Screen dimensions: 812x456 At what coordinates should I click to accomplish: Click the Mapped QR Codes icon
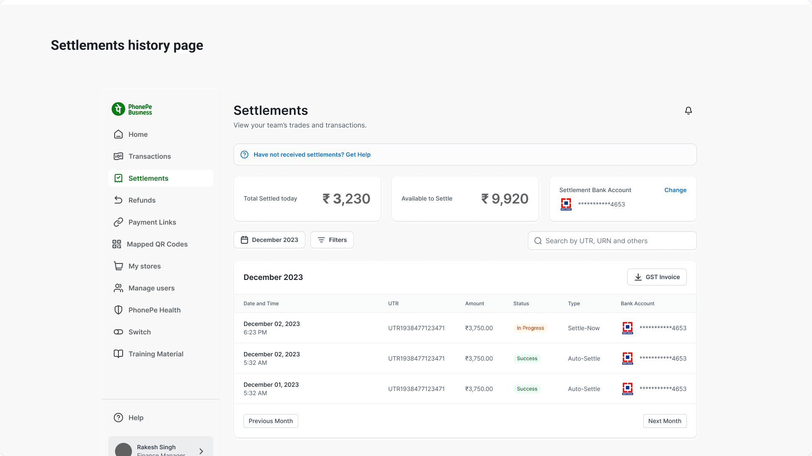117,244
